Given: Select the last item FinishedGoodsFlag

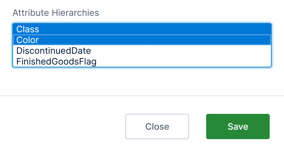Looking at the screenshot, I should click(x=56, y=61).
